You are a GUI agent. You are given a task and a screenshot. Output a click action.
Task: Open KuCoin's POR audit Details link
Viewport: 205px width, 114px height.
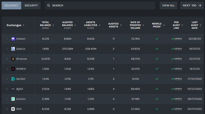coord(178,99)
